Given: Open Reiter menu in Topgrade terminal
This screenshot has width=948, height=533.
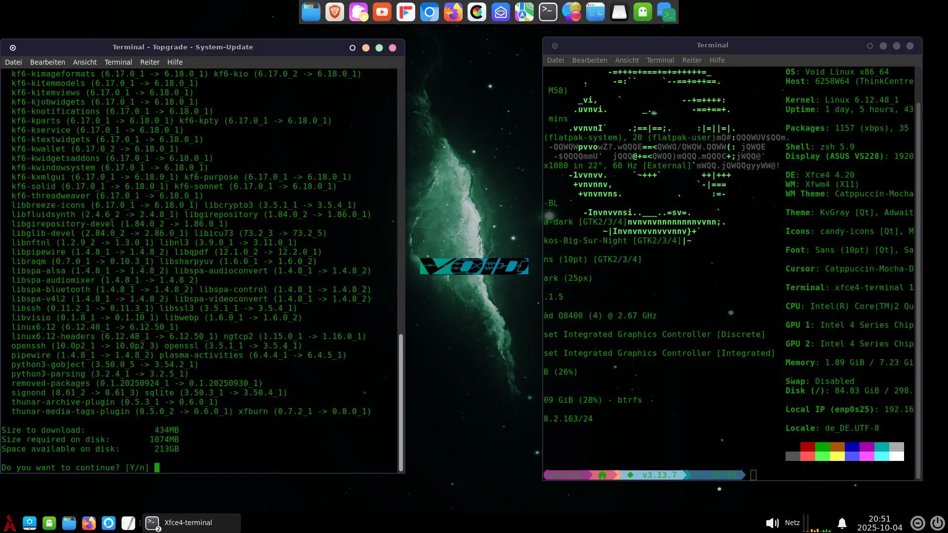Looking at the screenshot, I should click(x=150, y=62).
